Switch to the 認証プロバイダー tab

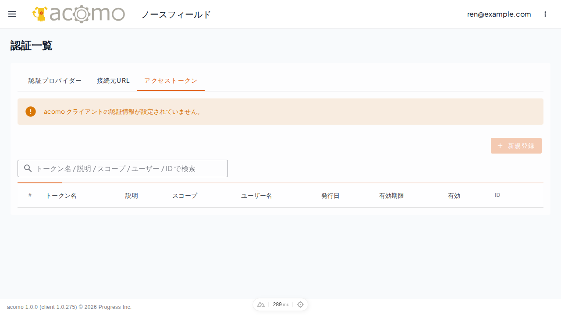(55, 80)
